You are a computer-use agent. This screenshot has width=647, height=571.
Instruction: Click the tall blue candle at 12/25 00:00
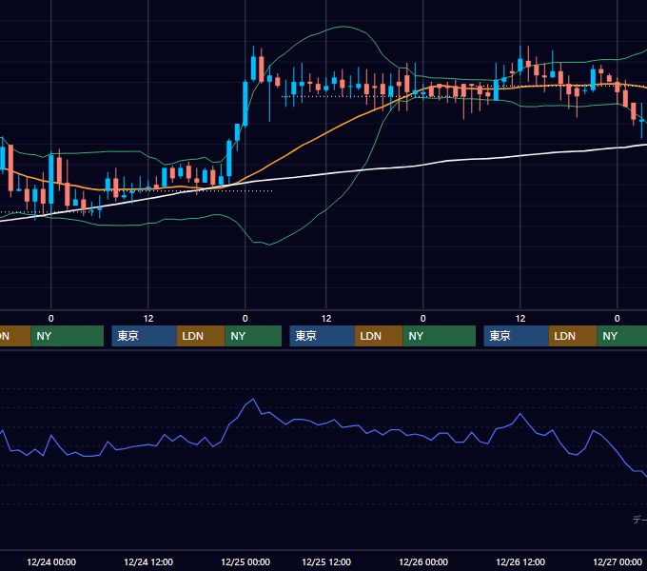point(245,104)
